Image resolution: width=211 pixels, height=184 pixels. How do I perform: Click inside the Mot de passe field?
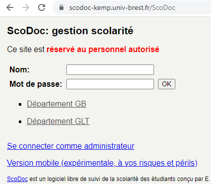(x=110, y=84)
